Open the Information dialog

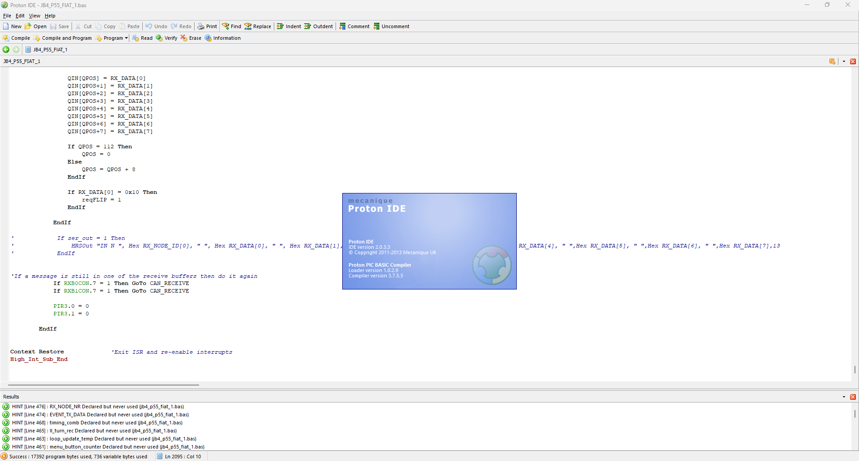222,38
